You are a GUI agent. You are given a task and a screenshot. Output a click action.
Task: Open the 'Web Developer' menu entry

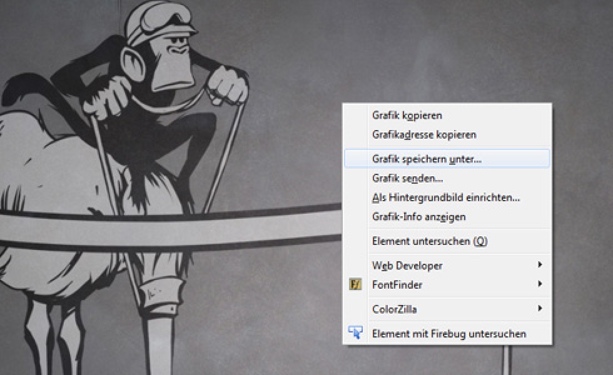[407, 266]
